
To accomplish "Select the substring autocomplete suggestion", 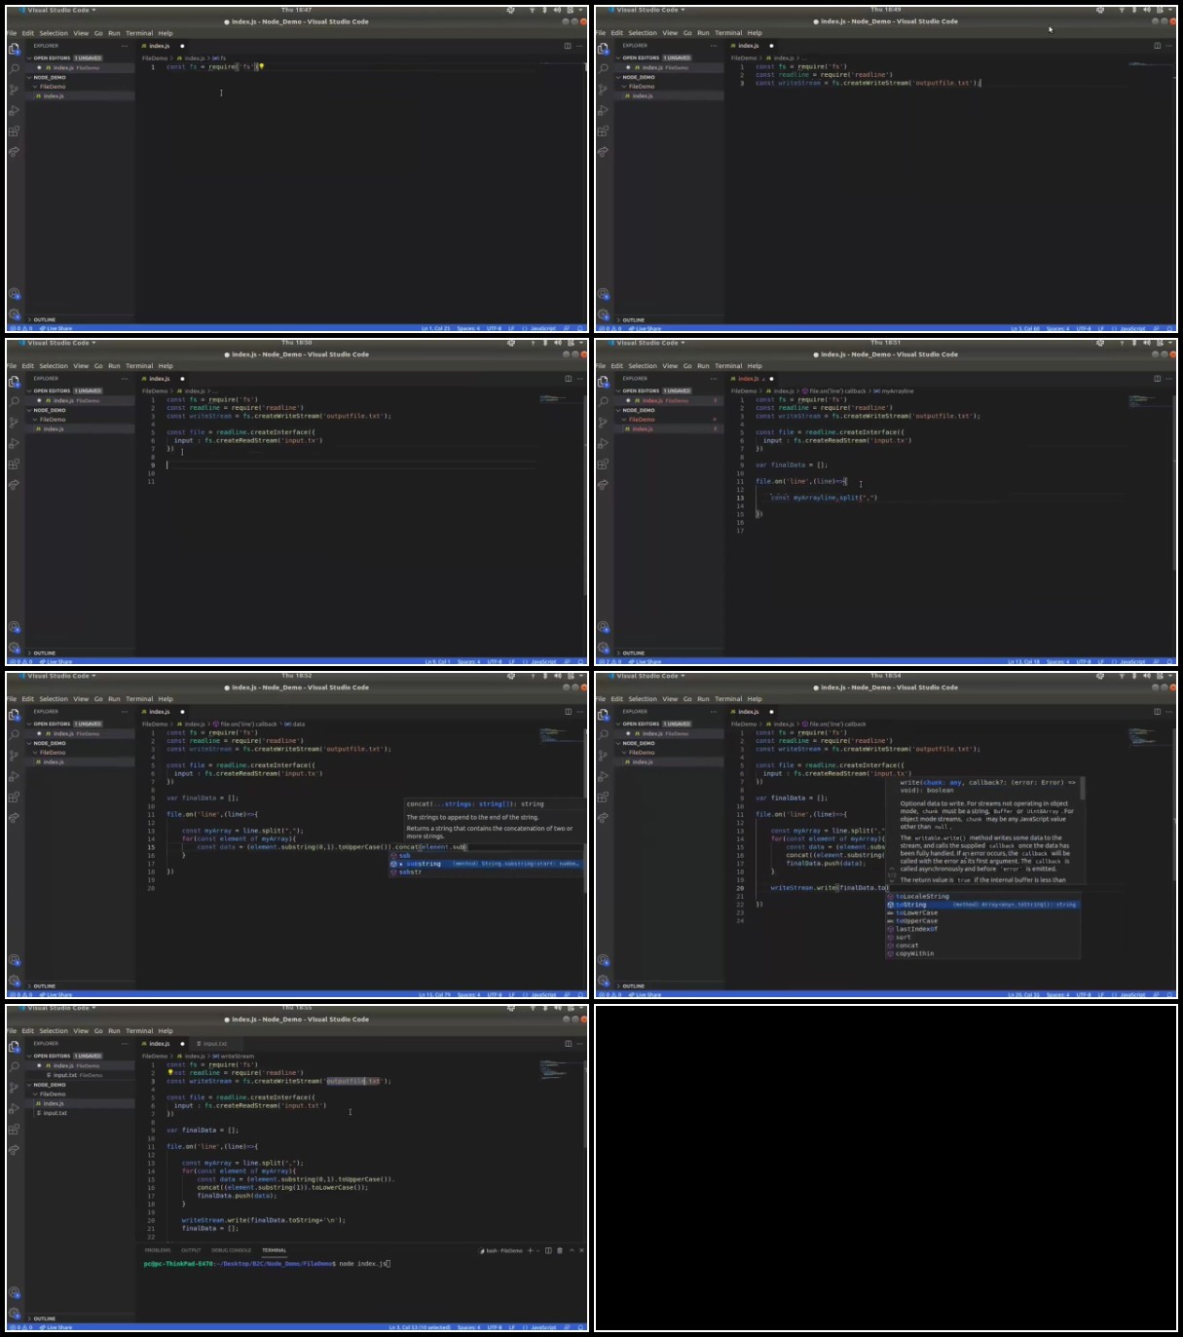I will [487, 864].
